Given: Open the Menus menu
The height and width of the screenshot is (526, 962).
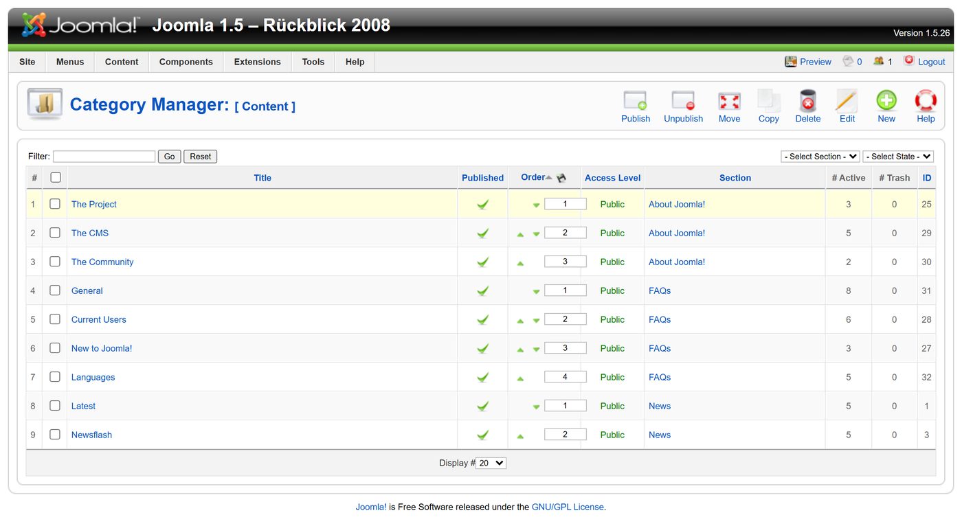Looking at the screenshot, I should click(70, 62).
